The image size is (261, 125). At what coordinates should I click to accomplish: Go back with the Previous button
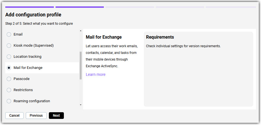click(x=36, y=116)
